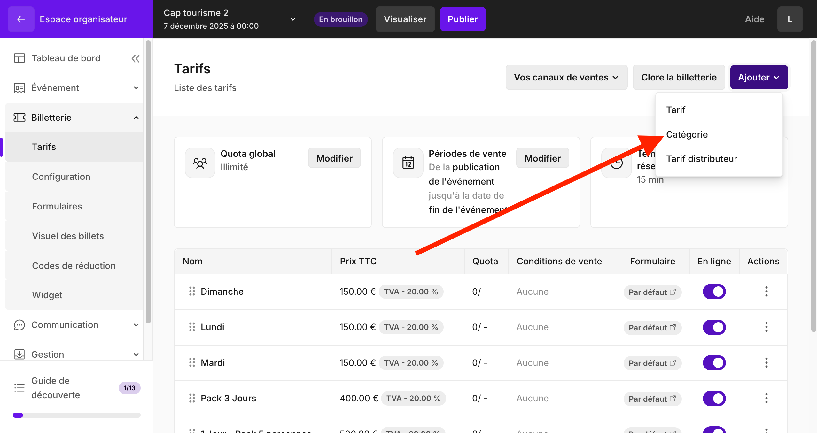Screen dimensions: 817x433
Task: Select Catégorie from Ajouter menu
Action: coord(687,134)
